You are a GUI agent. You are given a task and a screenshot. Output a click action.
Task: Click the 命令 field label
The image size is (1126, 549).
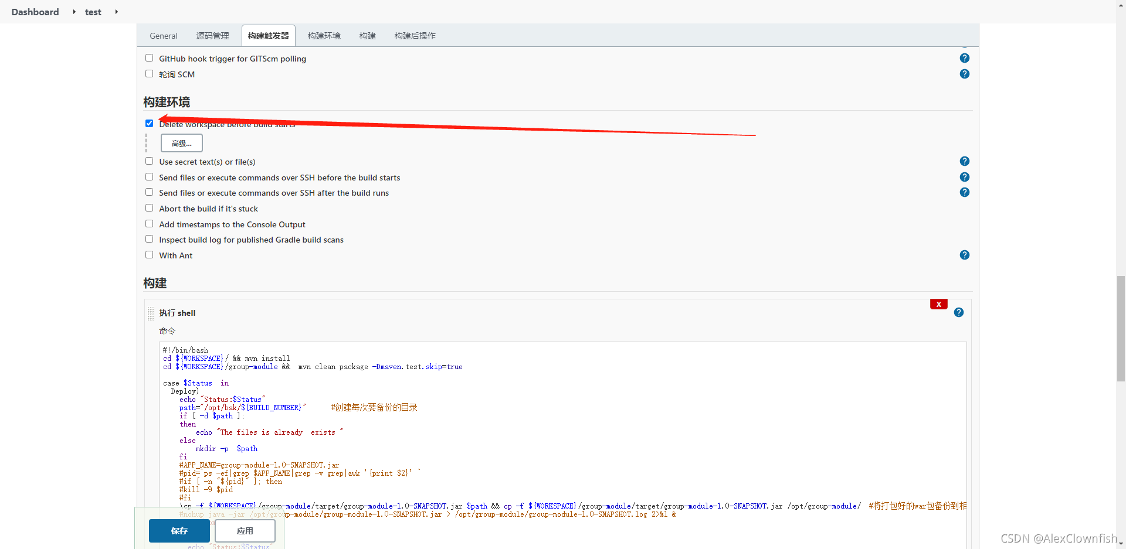click(x=167, y=331)
